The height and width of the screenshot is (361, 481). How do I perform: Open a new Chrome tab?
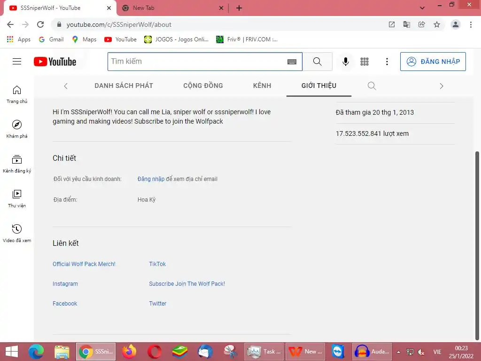[x=239, y=8]
